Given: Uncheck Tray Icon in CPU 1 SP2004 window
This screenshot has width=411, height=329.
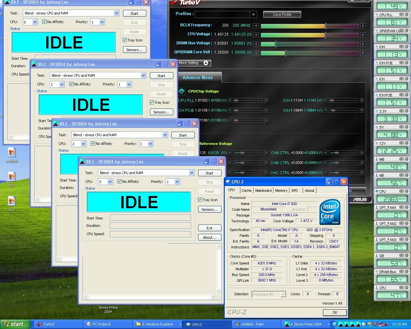Looking at the screenshot, I should point(152,102).
